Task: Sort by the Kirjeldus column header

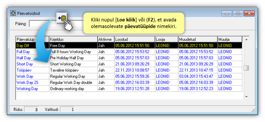Action: click(x=73, y=40)
